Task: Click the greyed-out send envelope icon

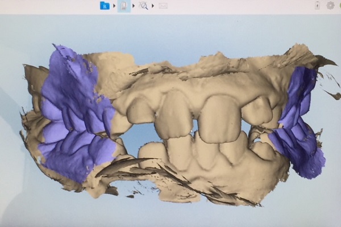Action: click(163, 6)
